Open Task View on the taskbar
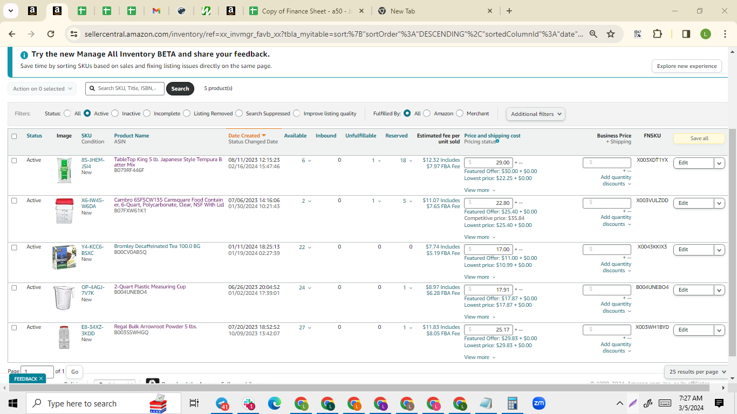The height and width of the screenshot is (414, 737). pyautogui.click(x=194, y=403)
